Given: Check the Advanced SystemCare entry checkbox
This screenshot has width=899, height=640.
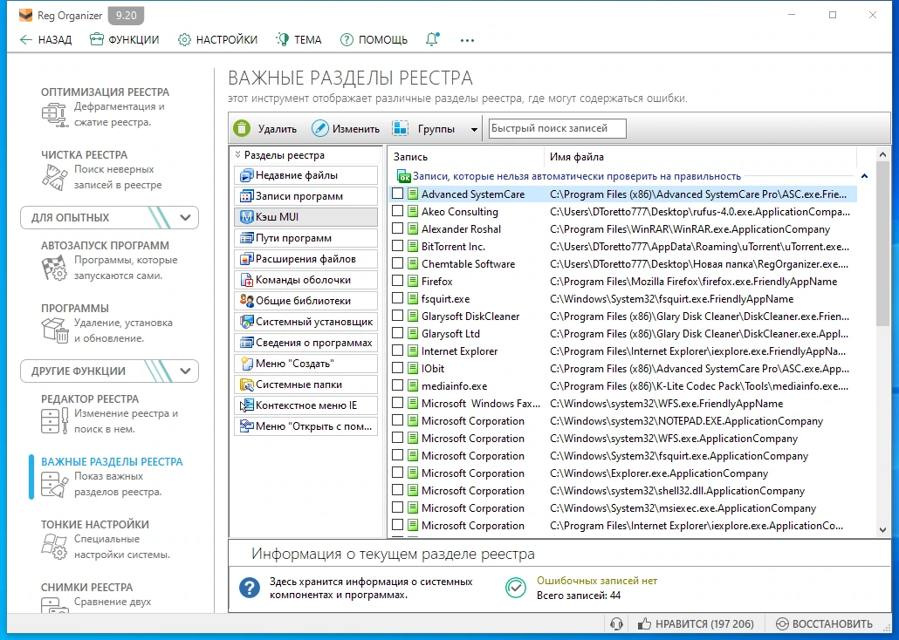Looking at the screenshot, I should (x=397, y=194).
